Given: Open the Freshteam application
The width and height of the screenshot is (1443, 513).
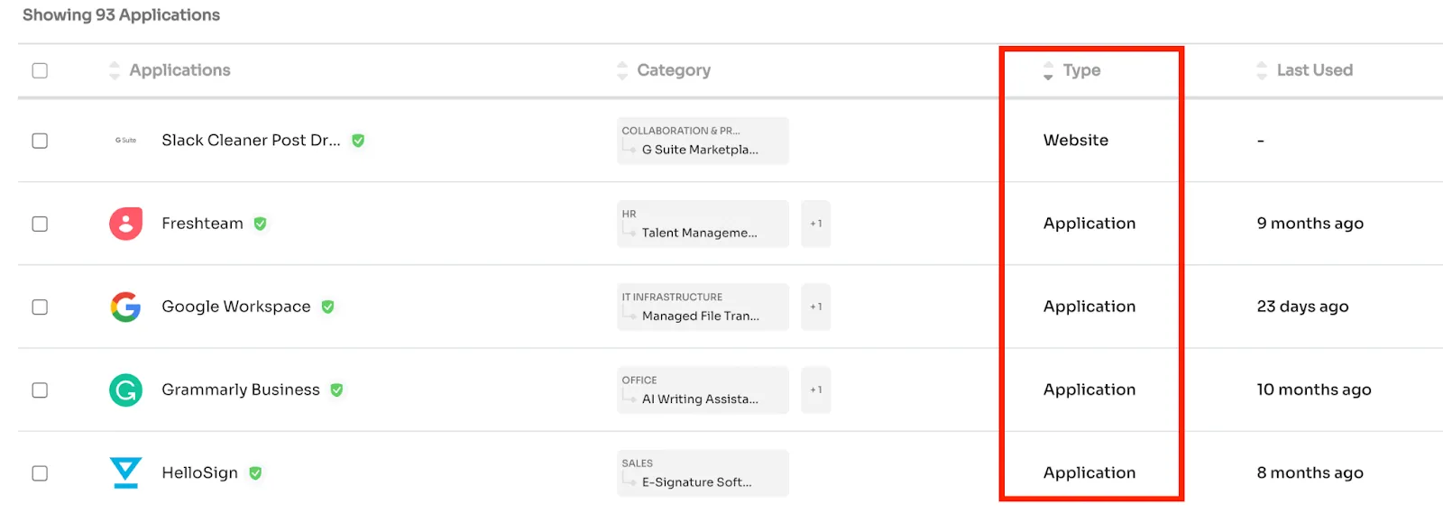Looking at the screenshot, I should (x=202, y=224).
